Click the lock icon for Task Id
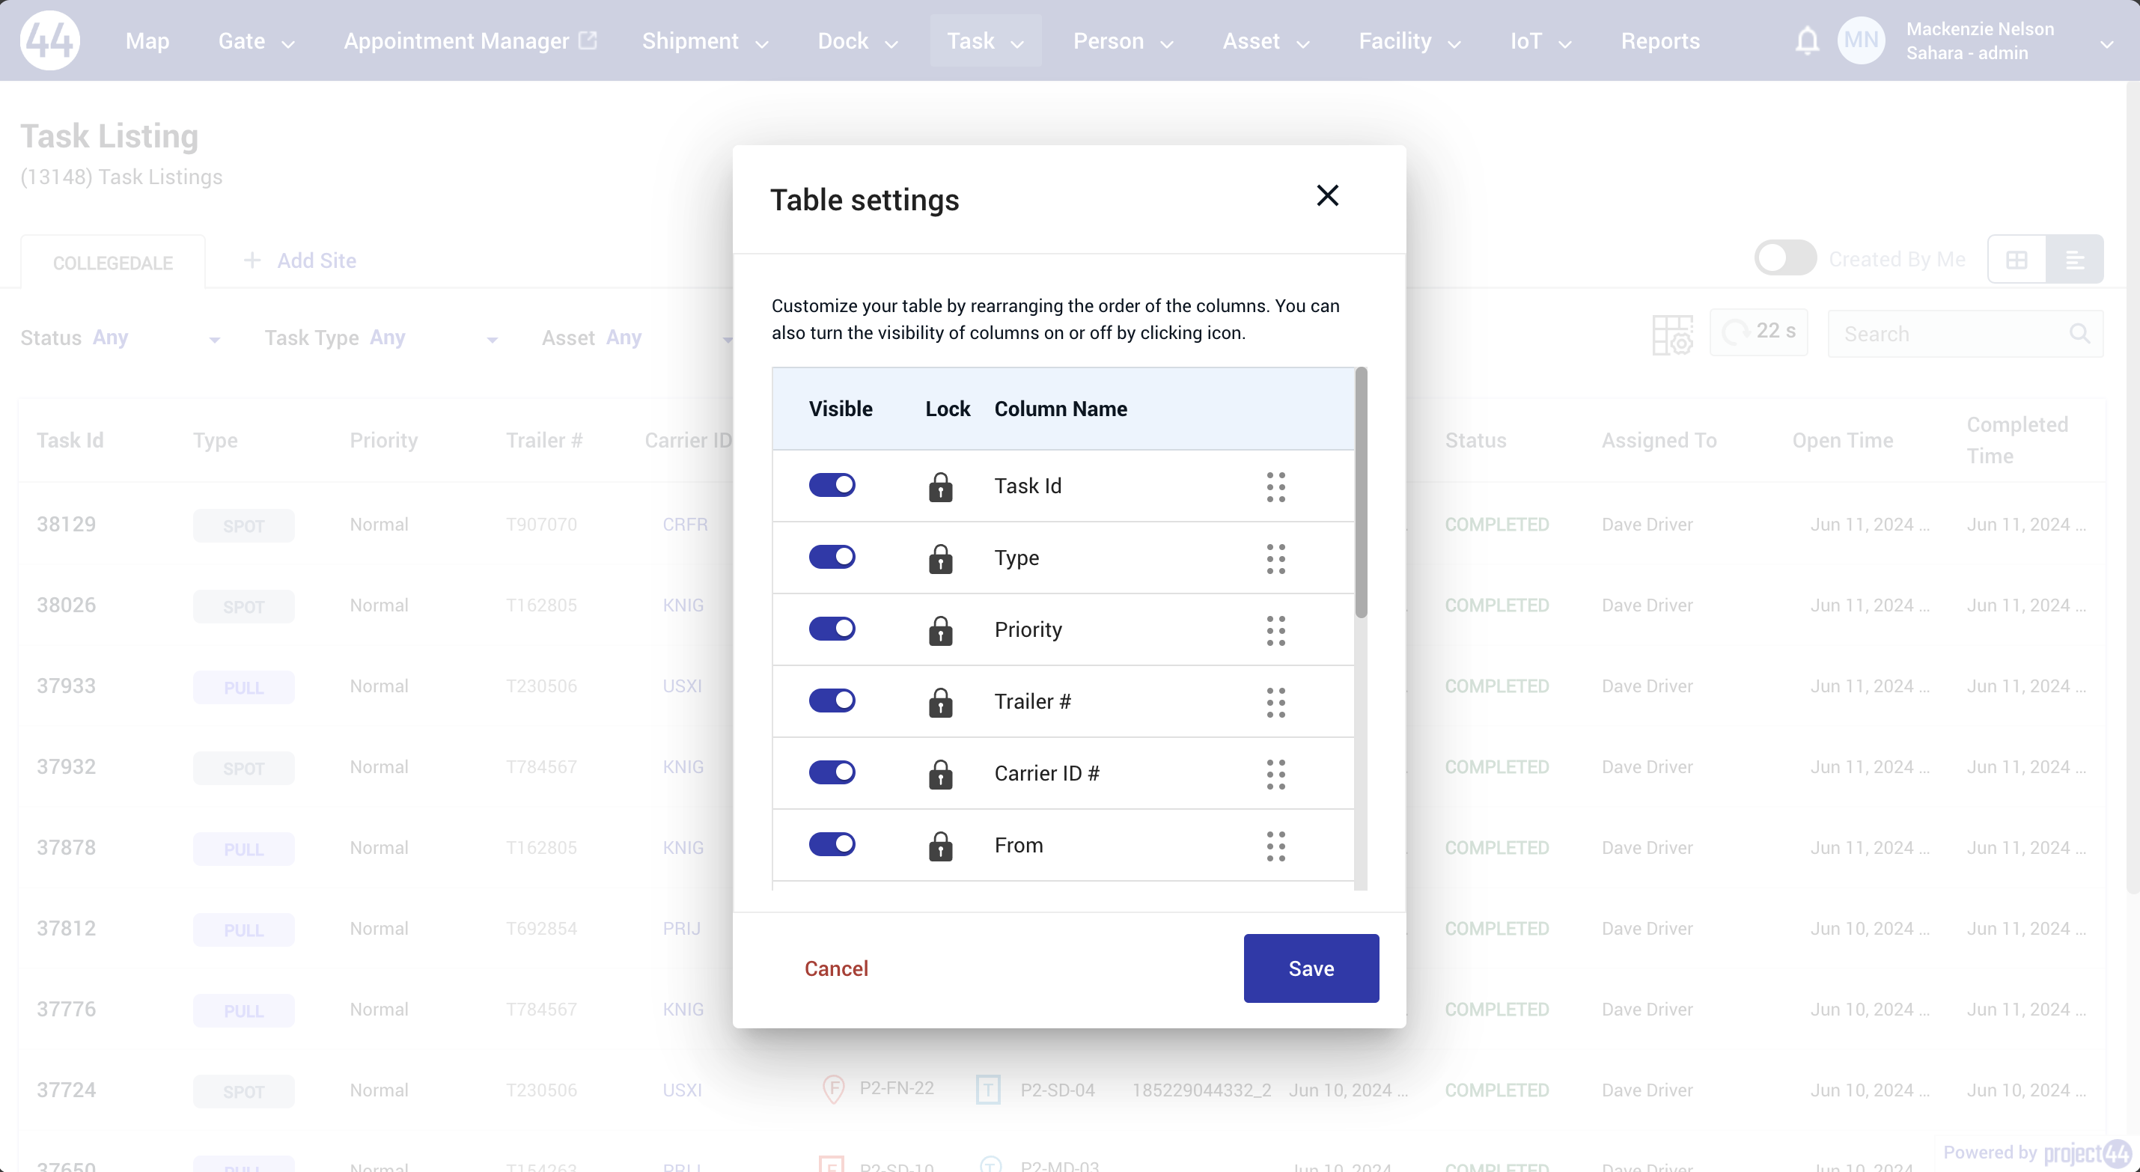 coord(940,486)
